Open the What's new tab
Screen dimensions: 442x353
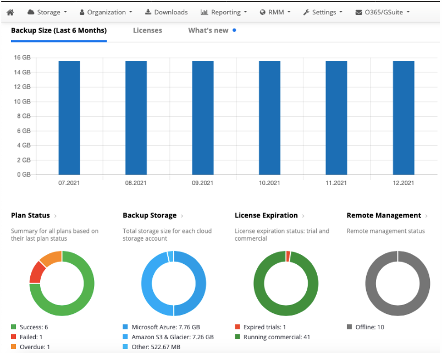[x=208, y=30]
